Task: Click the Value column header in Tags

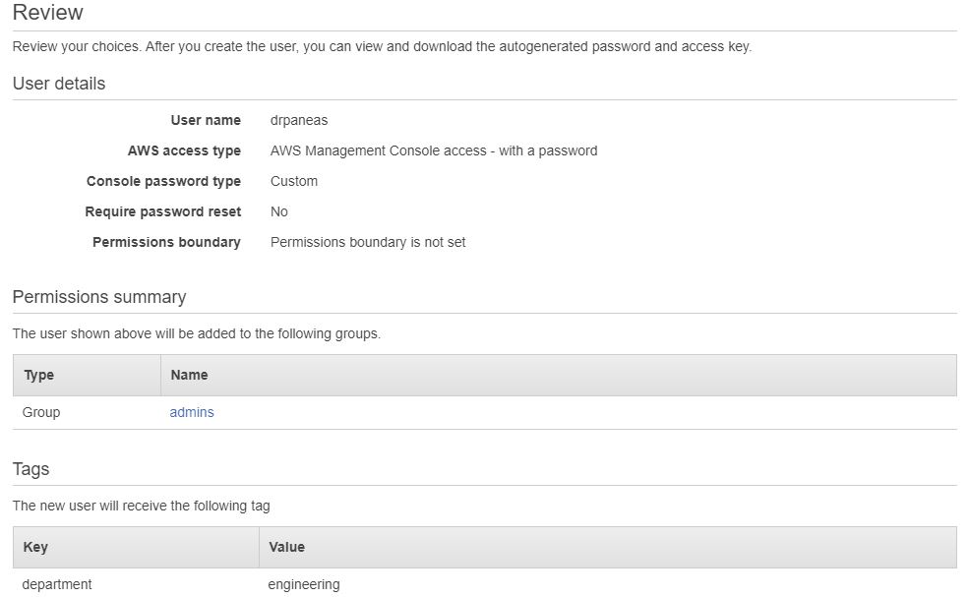Action: coord(286,547)
